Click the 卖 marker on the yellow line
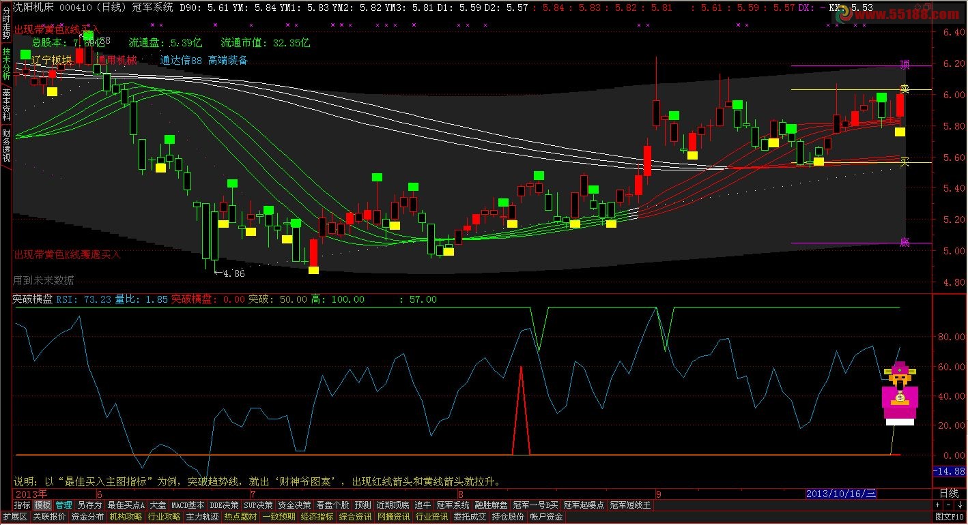Viewport: 968px width, 525px height. click(905, 89)
